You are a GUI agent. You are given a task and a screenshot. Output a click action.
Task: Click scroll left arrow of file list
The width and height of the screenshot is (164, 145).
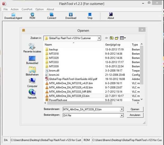pos(45,103)
